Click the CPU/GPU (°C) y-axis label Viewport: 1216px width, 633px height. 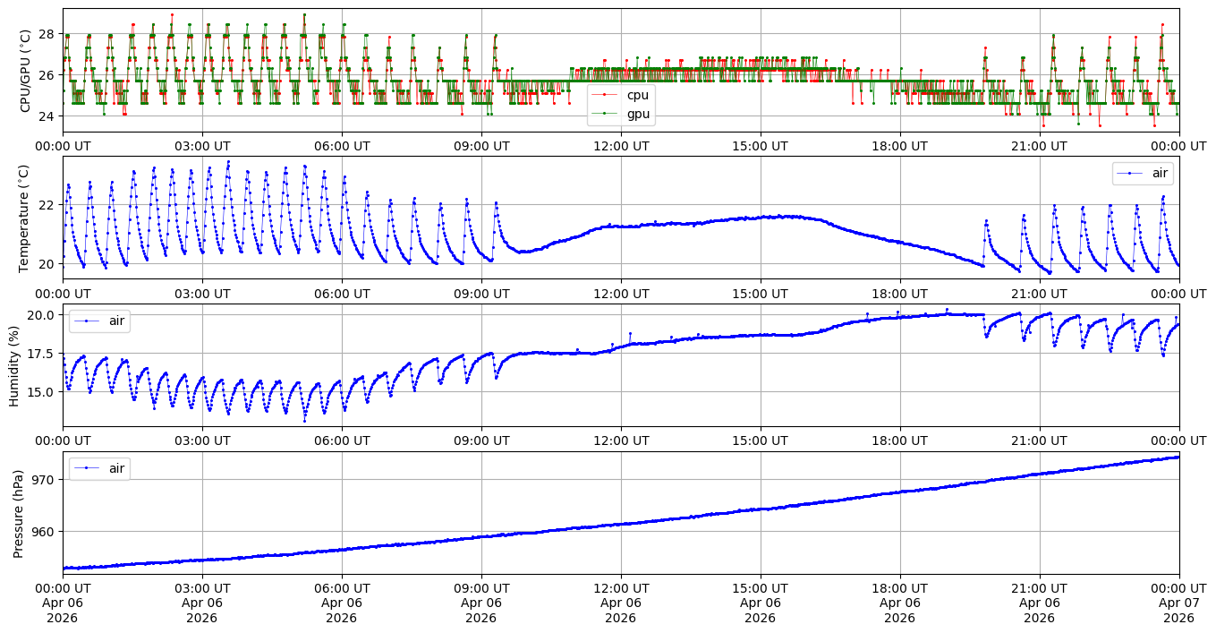(x=25, y=71)
